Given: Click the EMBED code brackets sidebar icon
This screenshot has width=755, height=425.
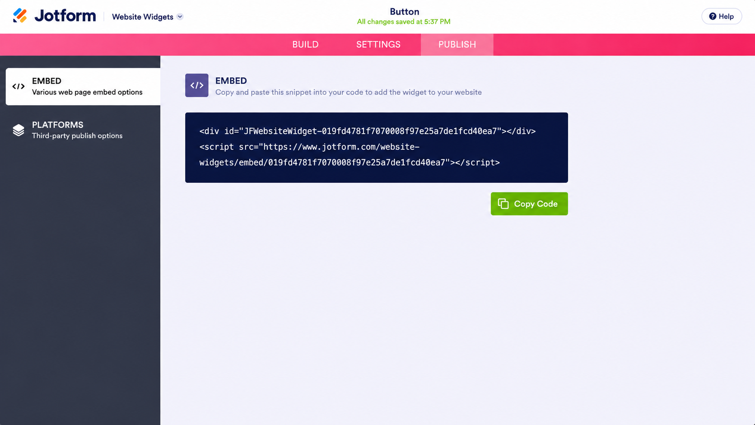Looking at the screenshot, I should [x=19, y=86].
